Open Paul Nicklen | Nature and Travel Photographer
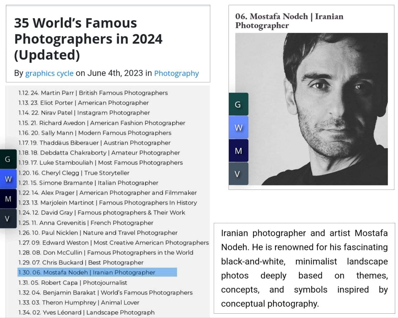 pos(98,233)
